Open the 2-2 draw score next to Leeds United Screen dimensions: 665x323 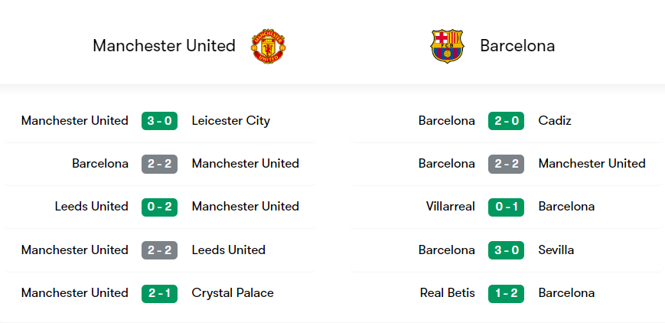[x=159, y=250]
